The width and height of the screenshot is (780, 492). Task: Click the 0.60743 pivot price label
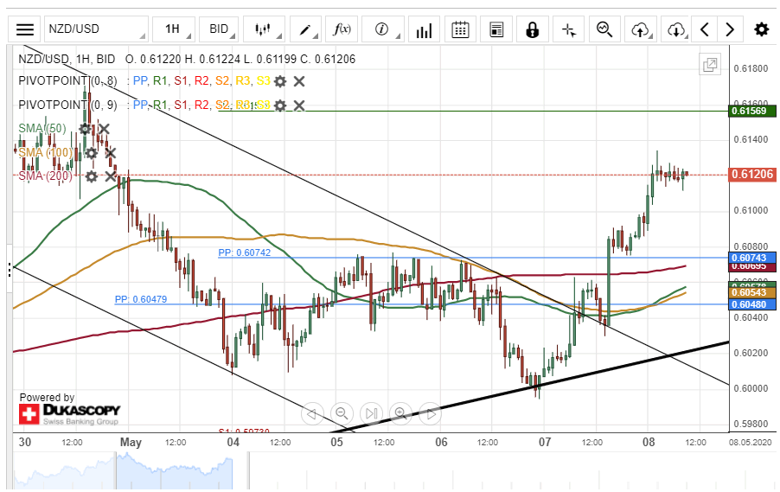pos(752,258)
